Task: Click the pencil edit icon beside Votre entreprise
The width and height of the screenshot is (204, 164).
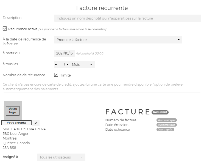Action: point(36,123)
